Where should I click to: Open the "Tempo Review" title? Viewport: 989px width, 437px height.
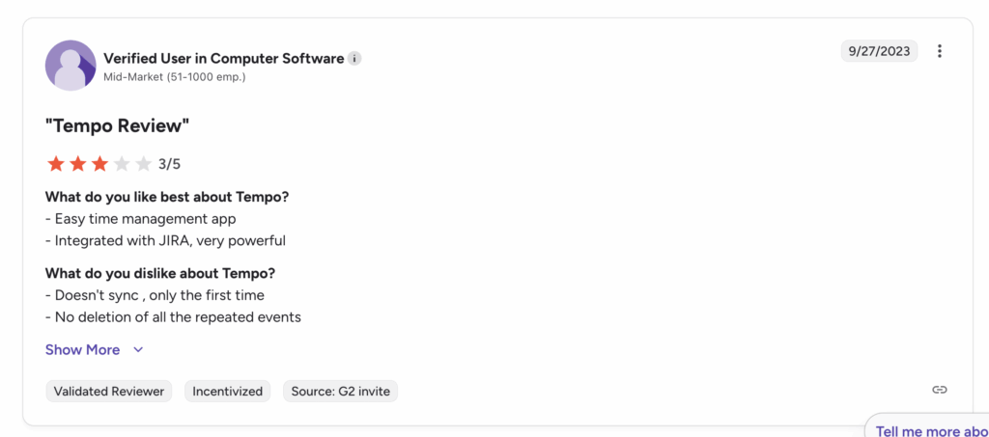pos(117,126)
